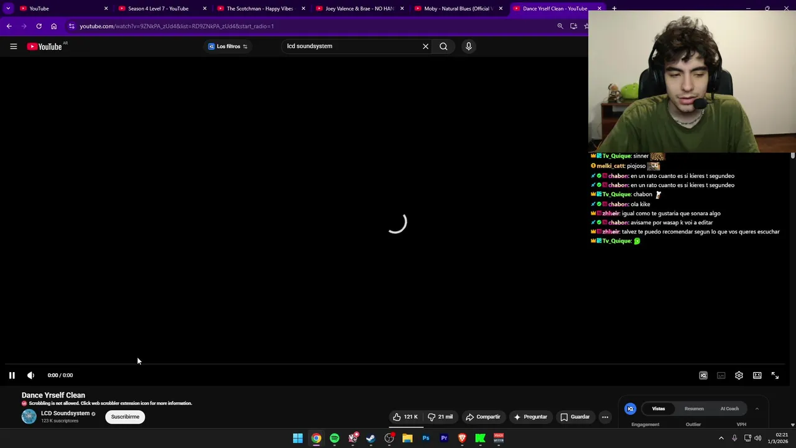Screen dimensions: 796x448
Task: Click the system tray volume icon
Action: (x=757, y=438)
